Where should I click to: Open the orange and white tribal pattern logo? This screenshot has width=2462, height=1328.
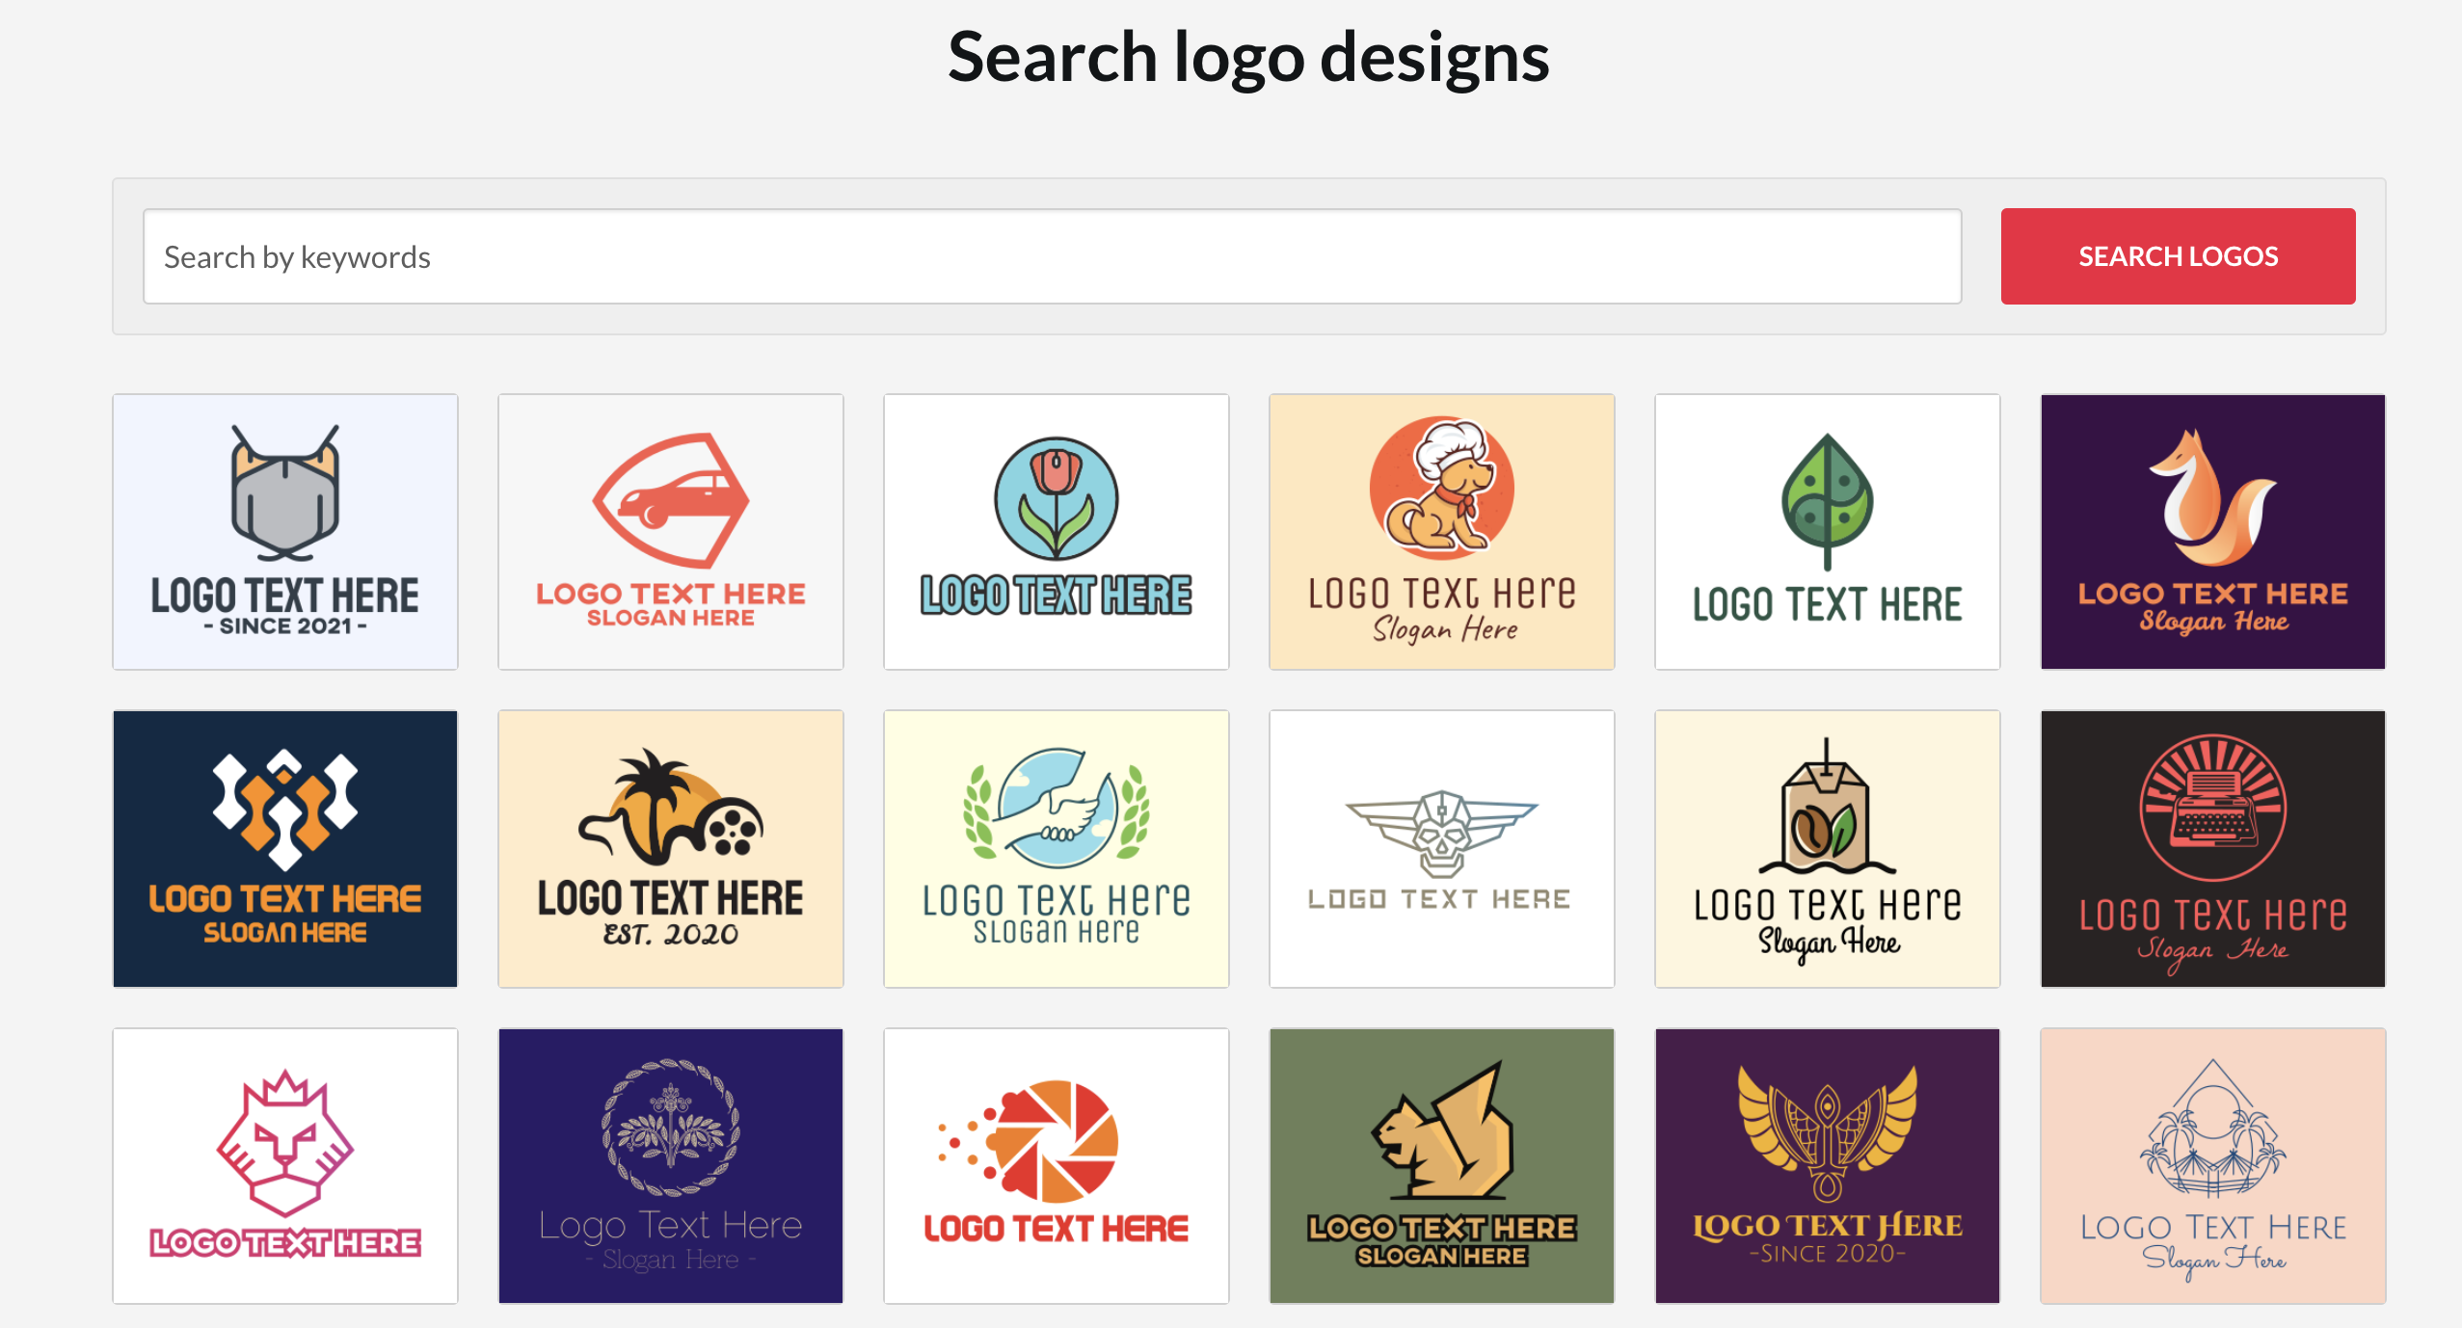tap(285, 848)
